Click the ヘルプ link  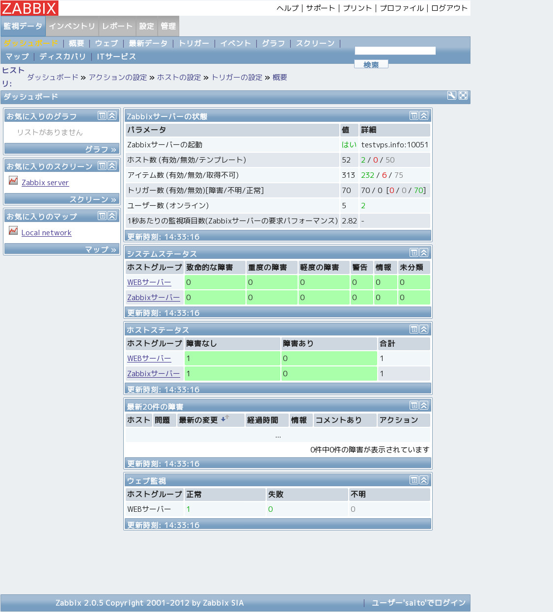(288, 8)
